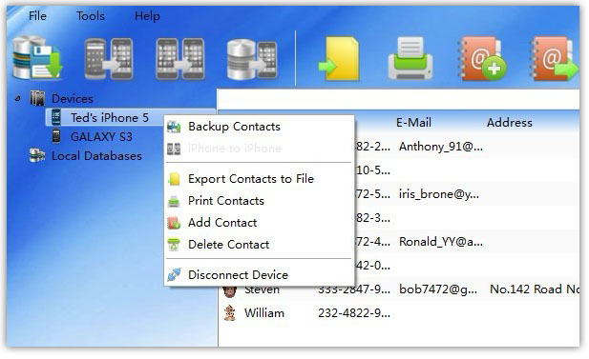Click the E-Mail column header

pyautogui.click(x=413, y=123)
